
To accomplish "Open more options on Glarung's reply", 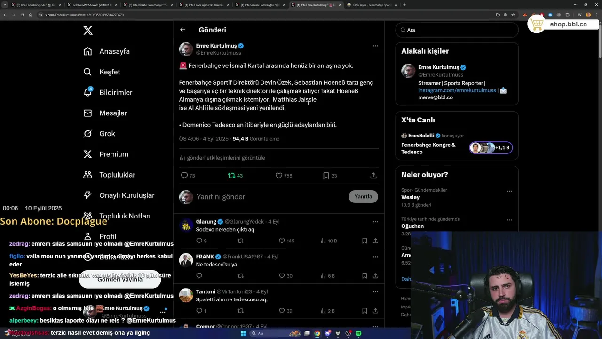I will (375, 222).
